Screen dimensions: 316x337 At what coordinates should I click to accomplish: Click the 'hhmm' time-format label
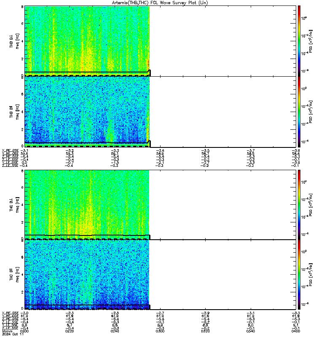[7, 331]
